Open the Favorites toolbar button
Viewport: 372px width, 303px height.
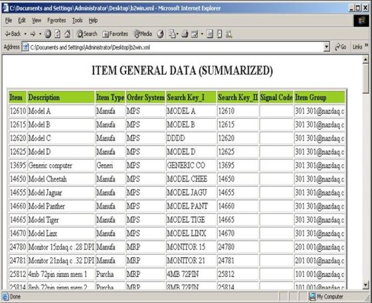pos(116,34)
